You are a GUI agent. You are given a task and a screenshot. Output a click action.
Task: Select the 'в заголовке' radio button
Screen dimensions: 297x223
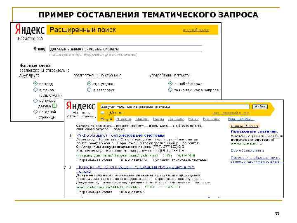point(89,90)
